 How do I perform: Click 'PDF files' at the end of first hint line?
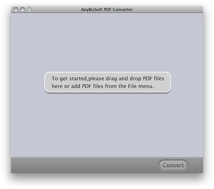[153, 79]
